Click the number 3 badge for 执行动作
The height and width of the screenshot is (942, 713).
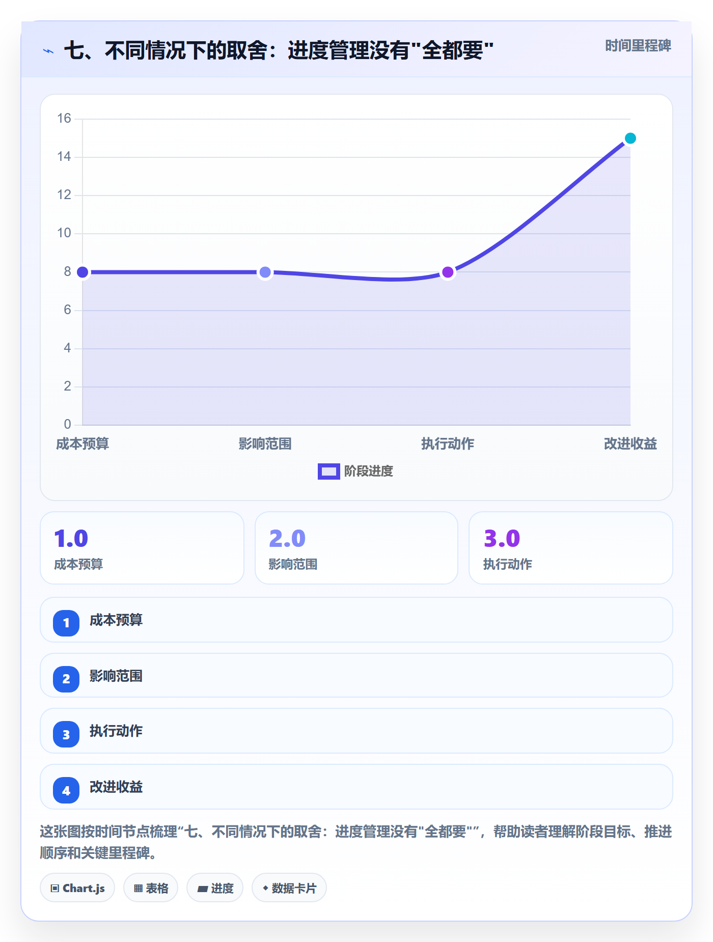[66, 735]
